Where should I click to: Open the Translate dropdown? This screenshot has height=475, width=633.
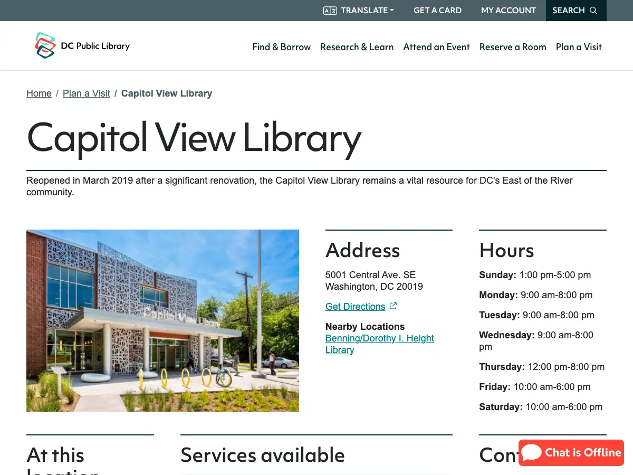click(359, 11)
